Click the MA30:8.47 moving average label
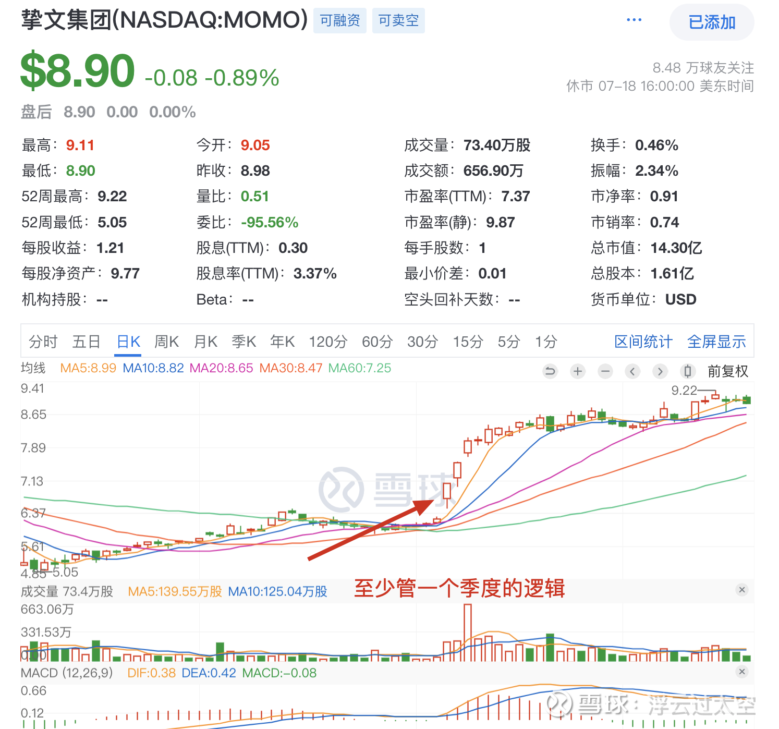 pos(291,368)
